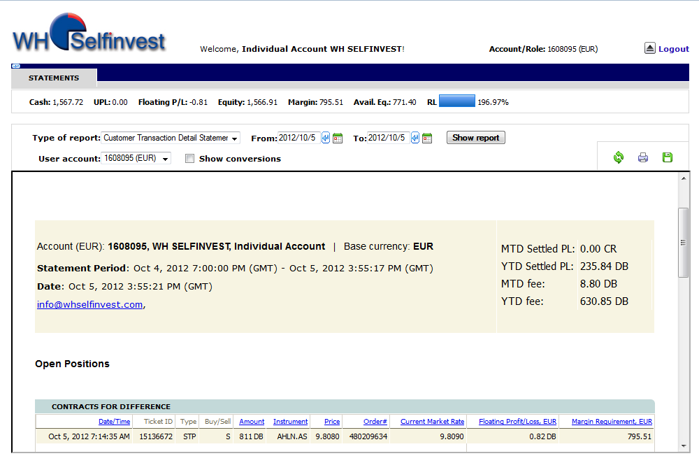
Task: Click the print report icon
Action: [643, 157]
